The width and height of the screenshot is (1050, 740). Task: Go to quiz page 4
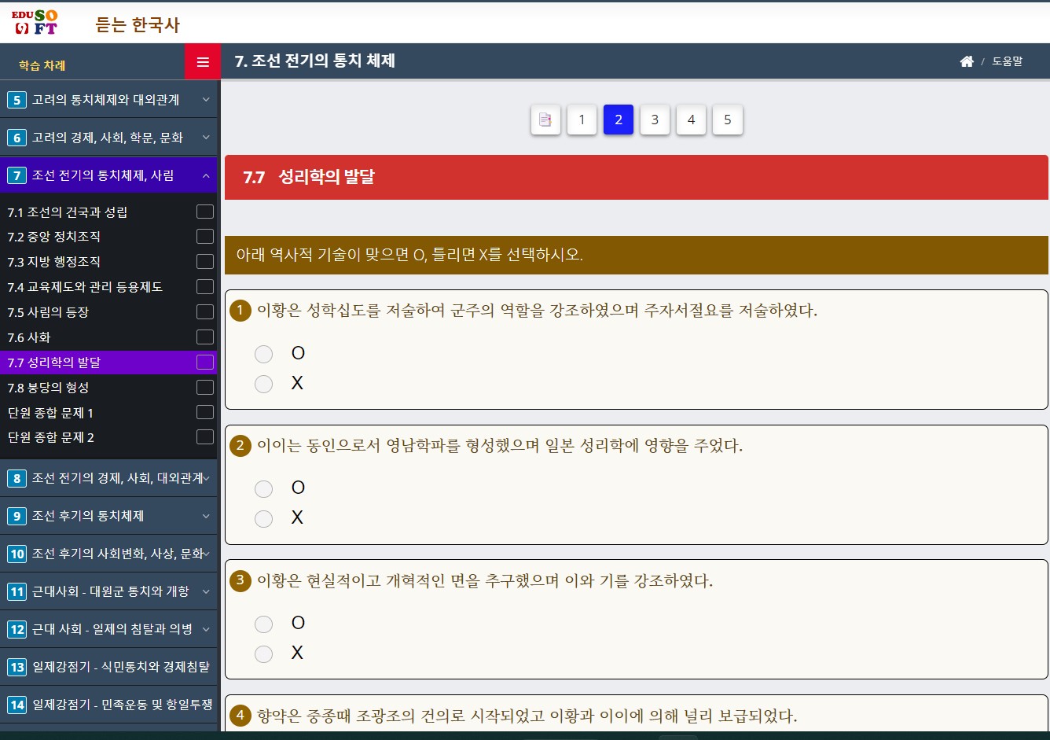click(691, 120)
